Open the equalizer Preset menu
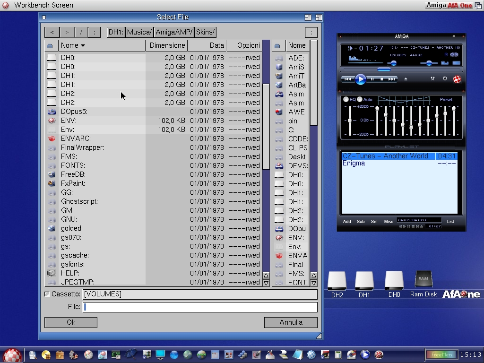Image resolution: width=484 pixels, height=363 pixels. 446,100
